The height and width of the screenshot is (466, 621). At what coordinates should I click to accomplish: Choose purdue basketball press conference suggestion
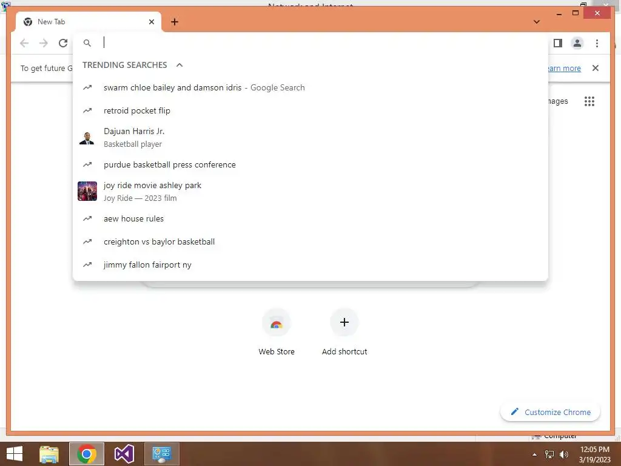point(310,164)
